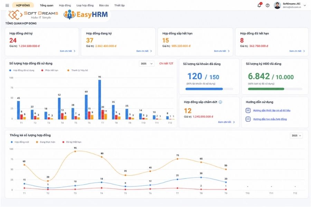Open the Hợp đồng menu item

65,6
